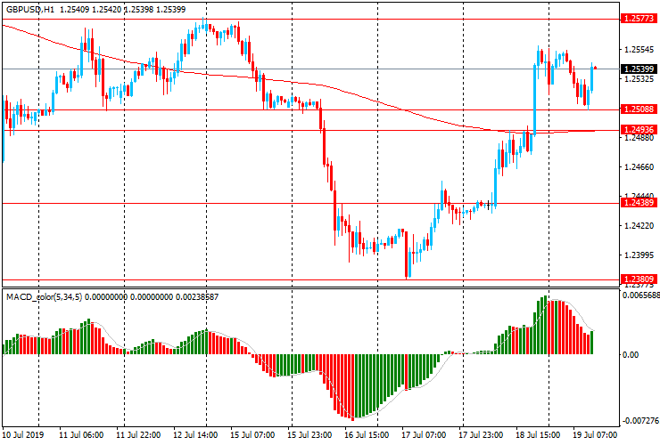Click the 1.24660 price axis value
The image size is (660, 445).
(x=639, y=166)
